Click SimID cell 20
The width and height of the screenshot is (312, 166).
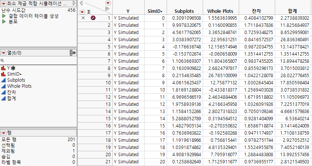click(x=162, y=162)
